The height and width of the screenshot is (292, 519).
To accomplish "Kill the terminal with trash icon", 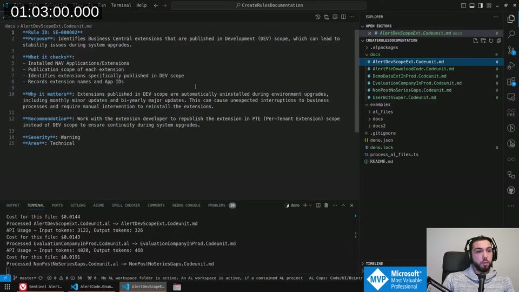I will pos(326,205).
